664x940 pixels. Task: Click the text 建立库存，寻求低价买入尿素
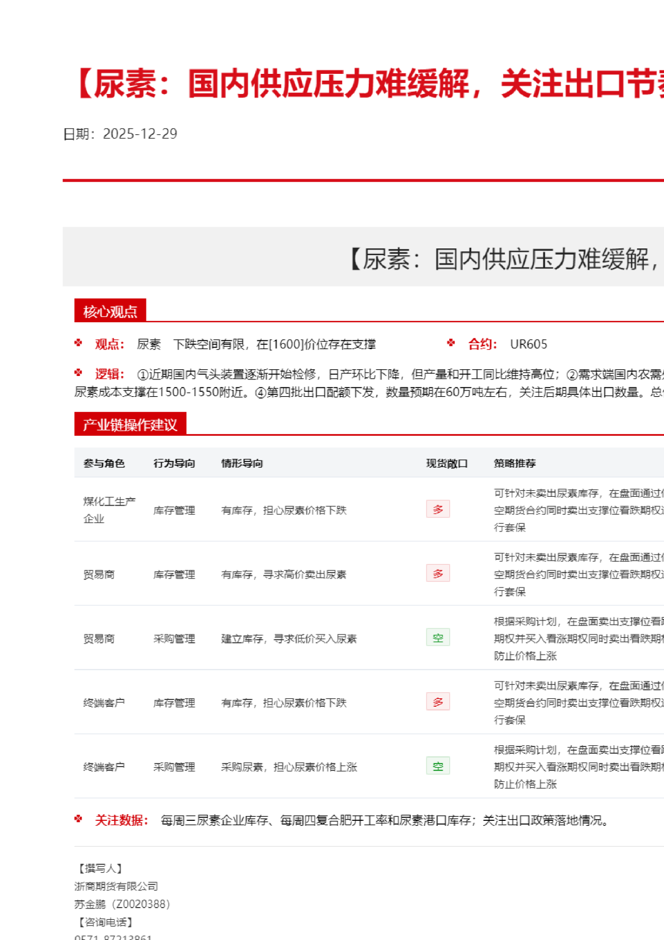(x=289, y=639)
